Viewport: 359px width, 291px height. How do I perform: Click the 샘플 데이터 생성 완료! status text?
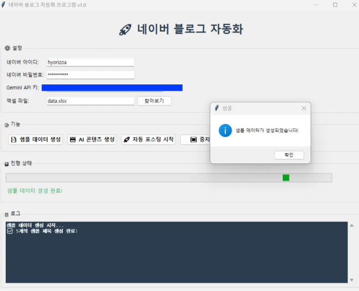click(35, 191)
